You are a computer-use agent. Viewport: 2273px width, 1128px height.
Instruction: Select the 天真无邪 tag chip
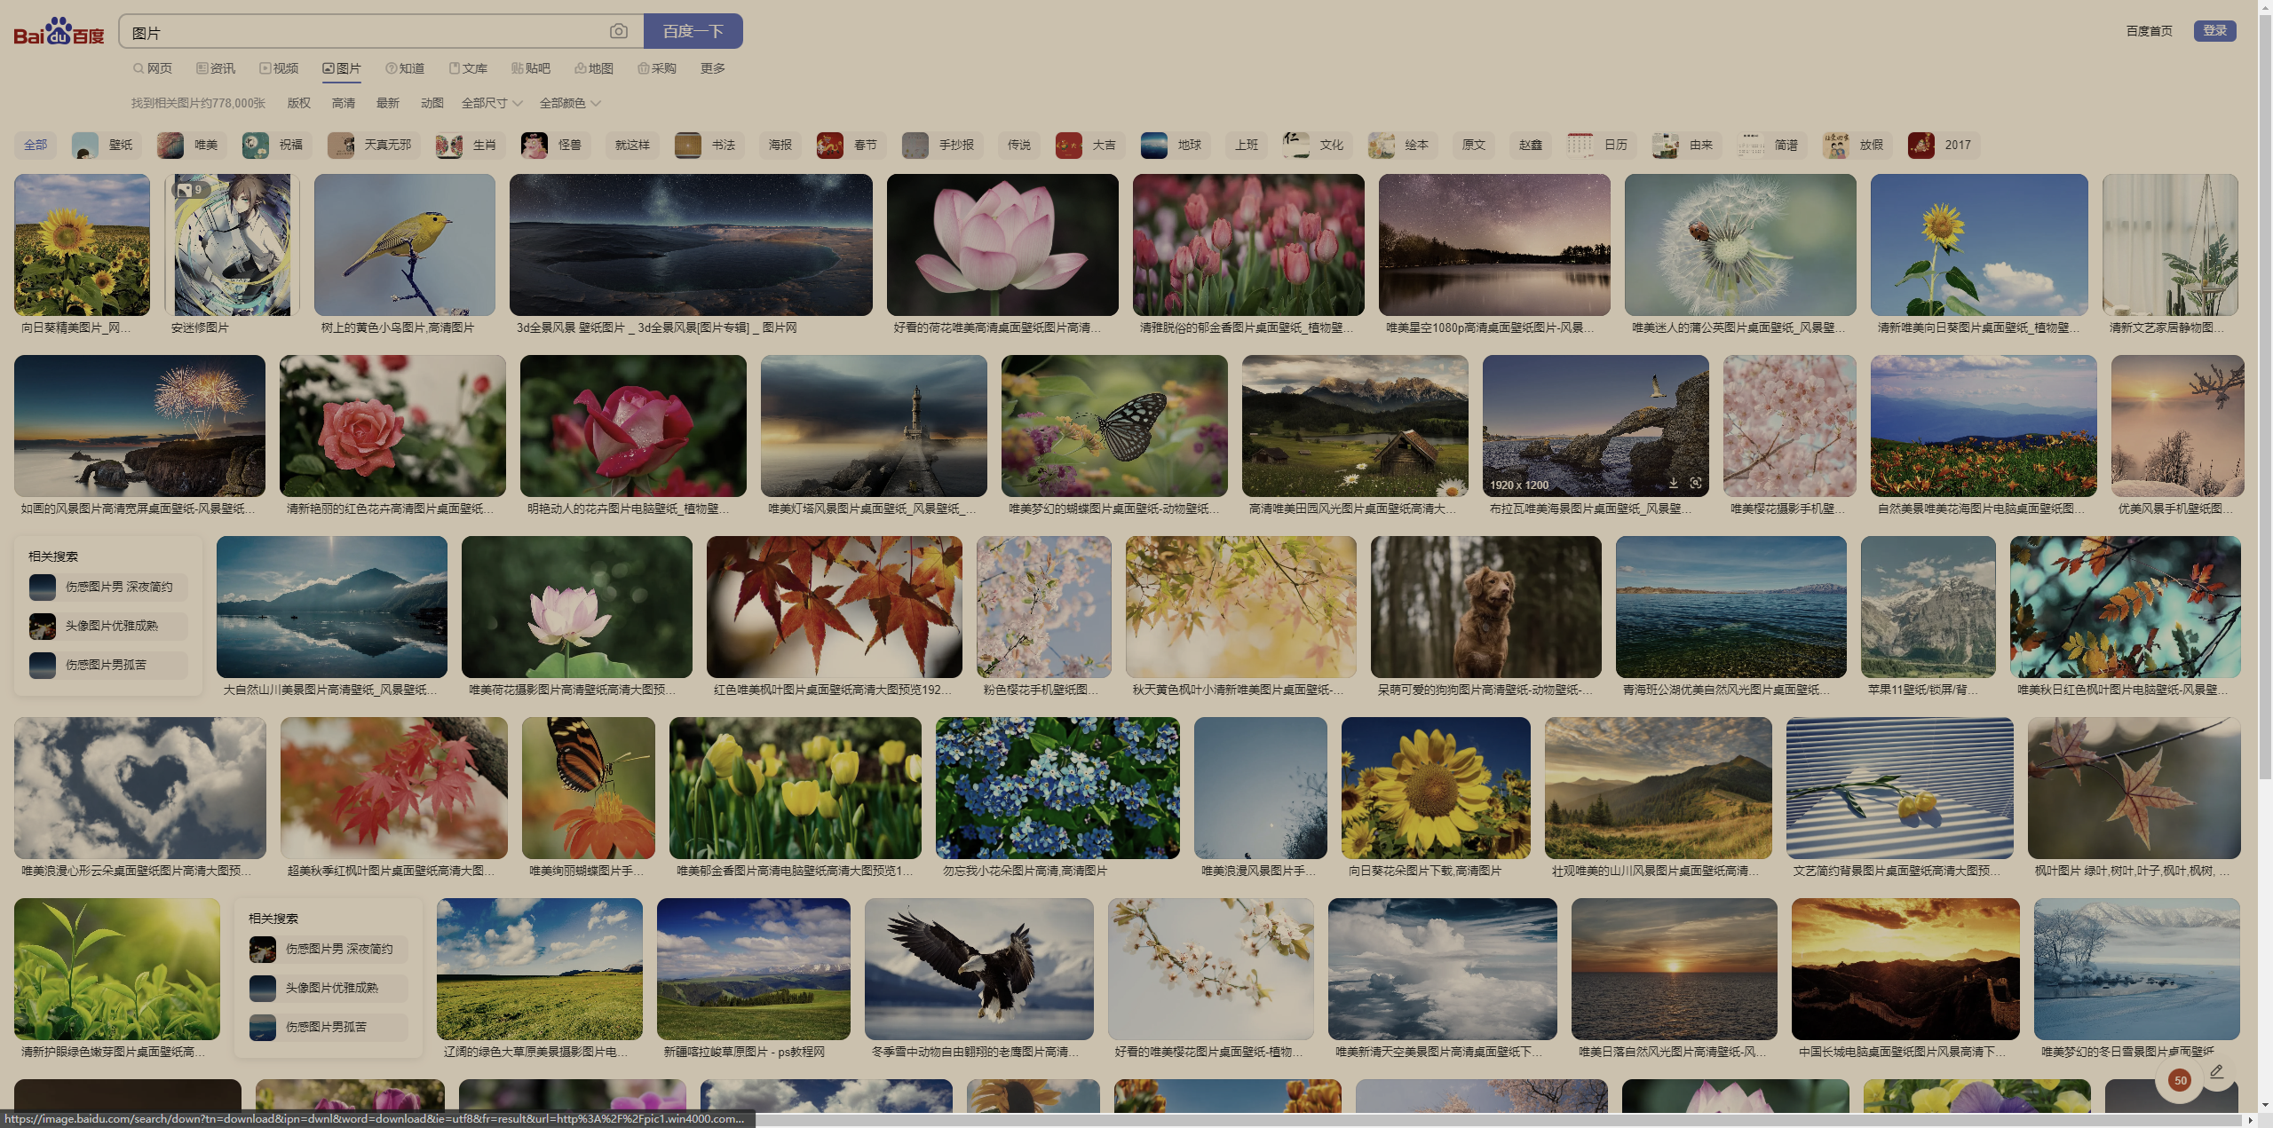[372, 145]
